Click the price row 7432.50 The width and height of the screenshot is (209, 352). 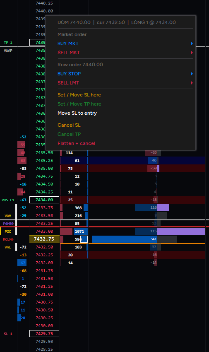pos(44,247)
